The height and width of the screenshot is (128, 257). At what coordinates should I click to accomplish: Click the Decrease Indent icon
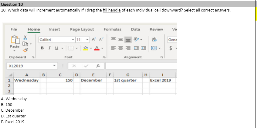[136, 48]
